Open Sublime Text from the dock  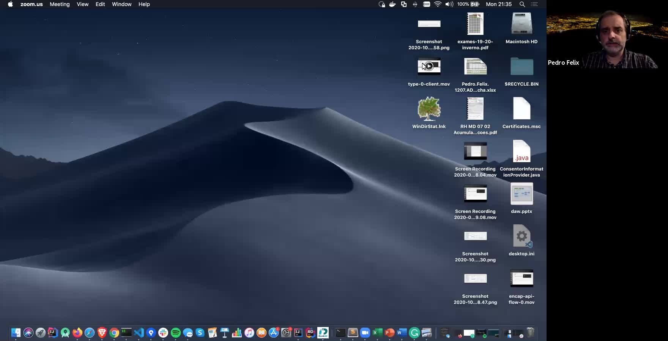[x=353, y=333]
